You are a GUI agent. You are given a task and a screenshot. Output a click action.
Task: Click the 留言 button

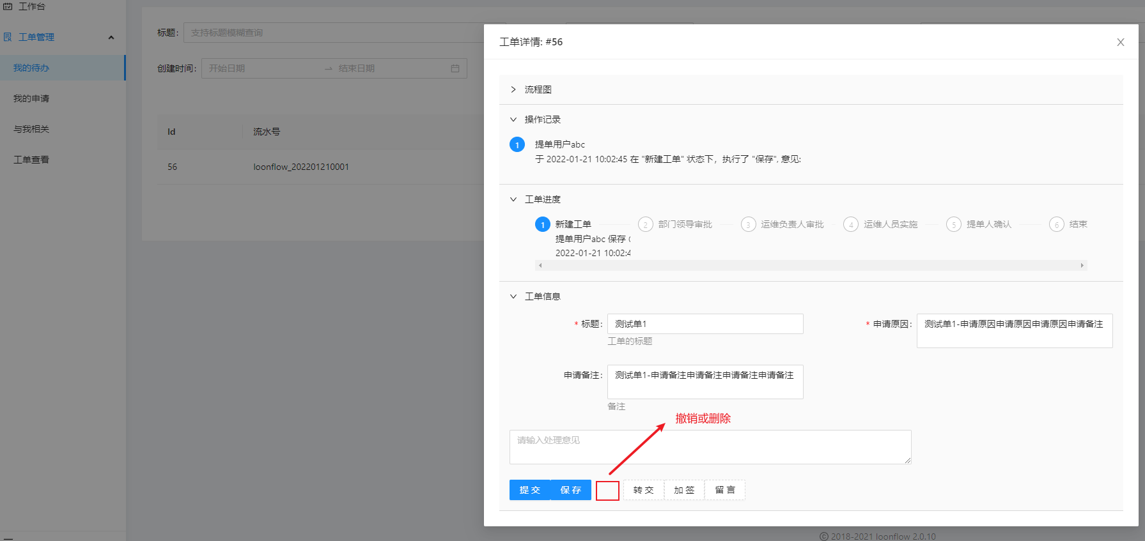[725, 490]
